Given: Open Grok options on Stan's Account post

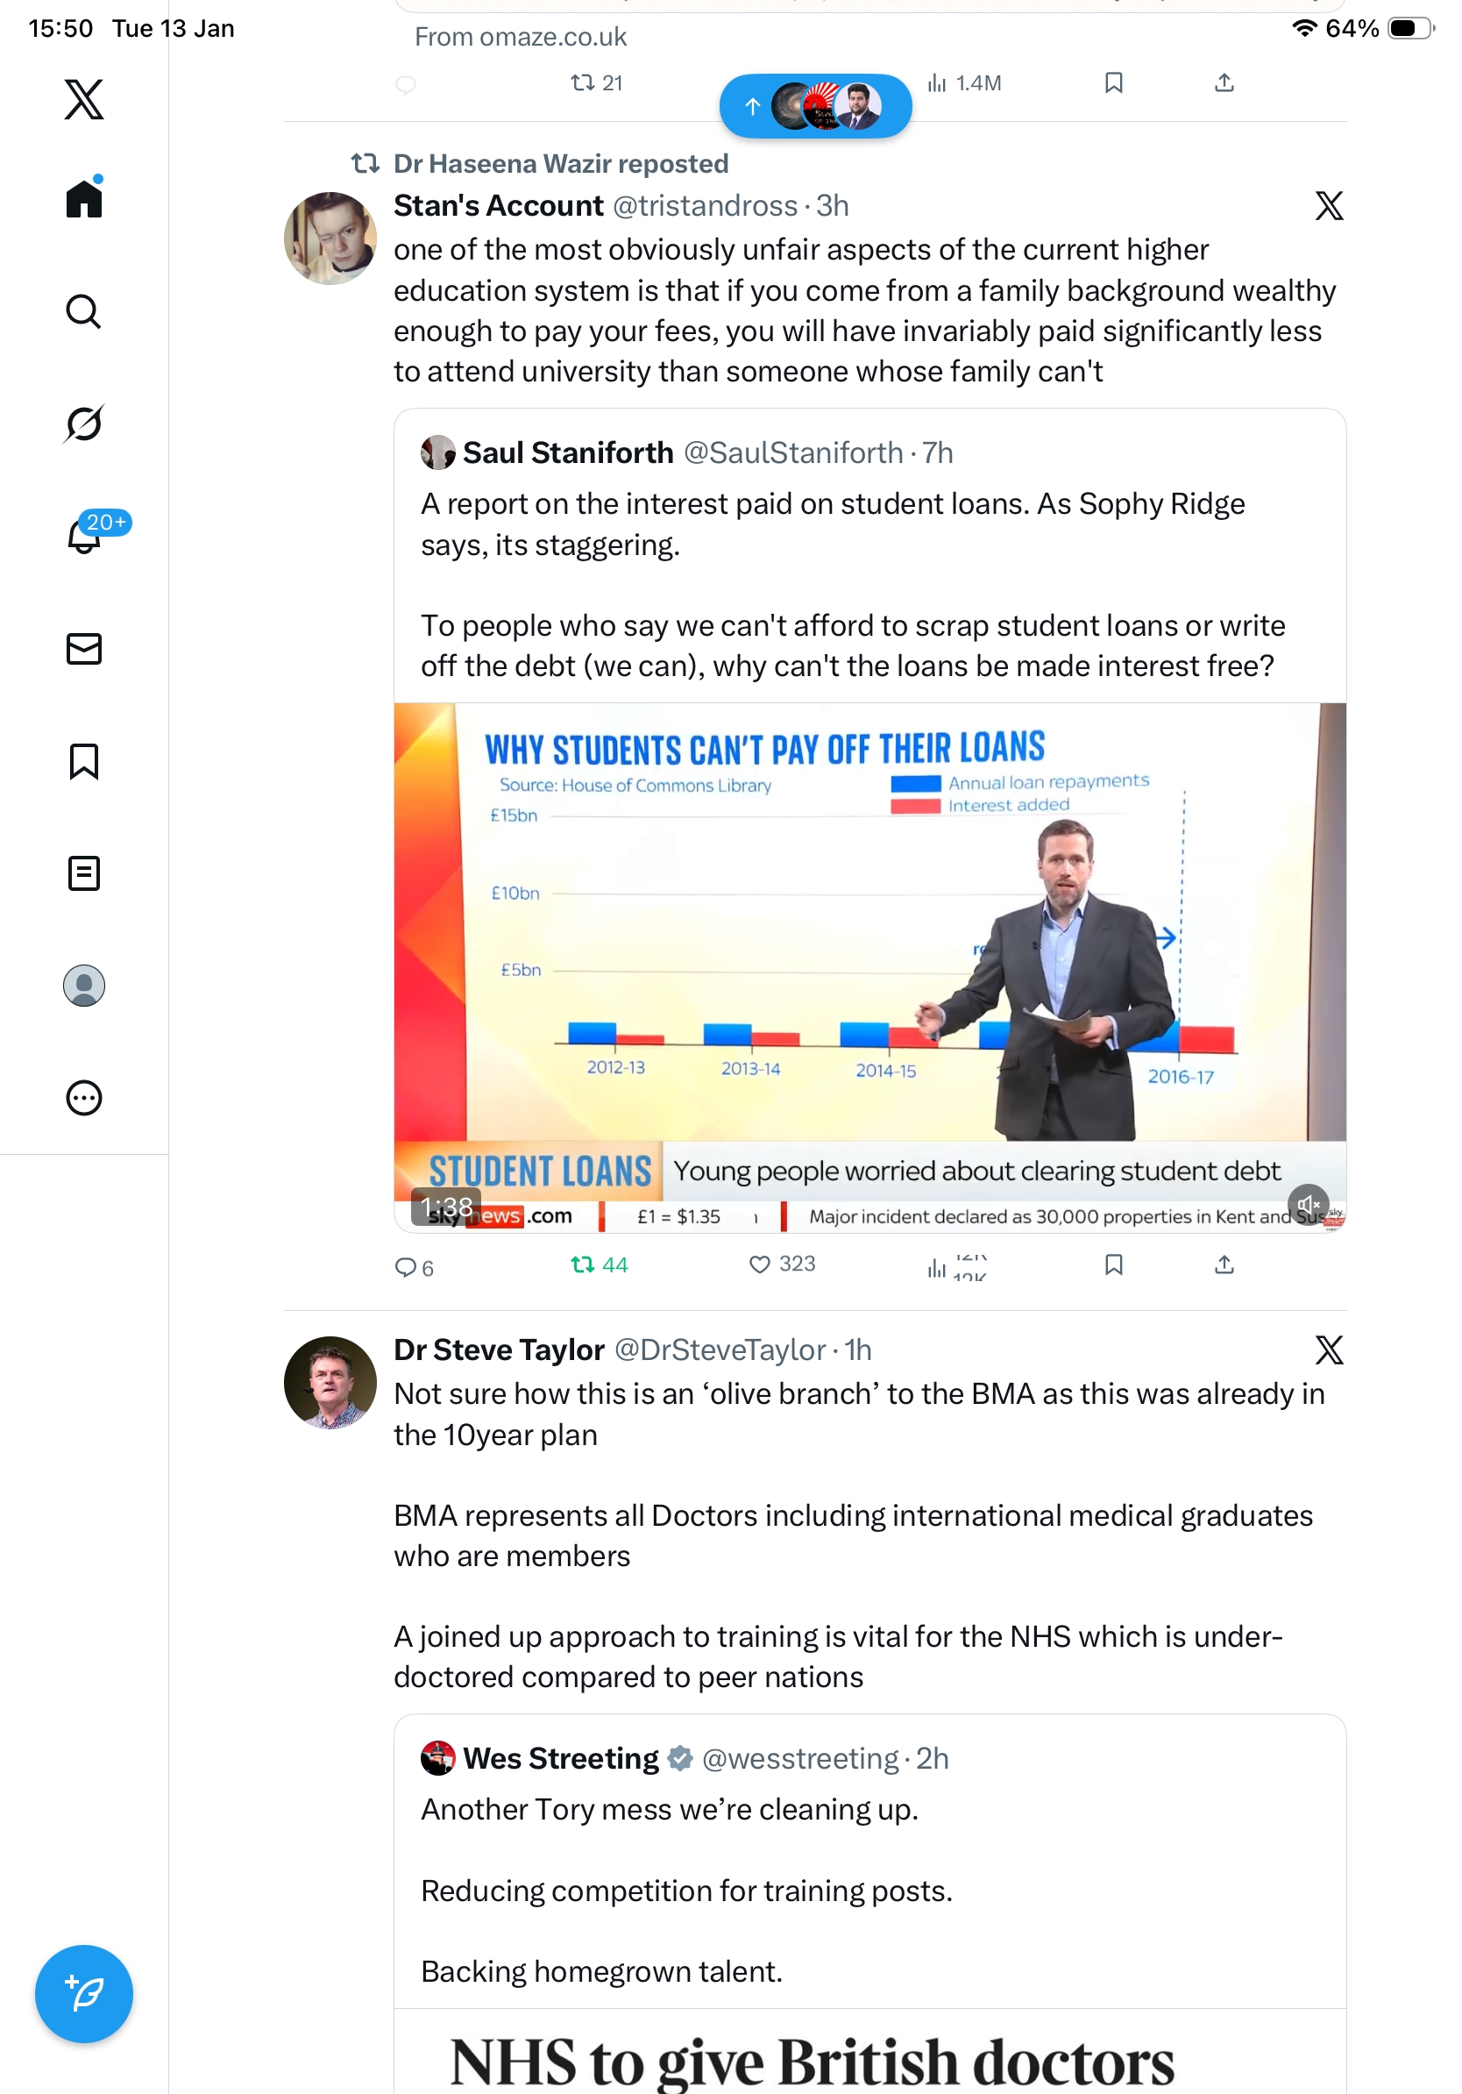Looking at the screenshot, I should [x=1329, y=206].
